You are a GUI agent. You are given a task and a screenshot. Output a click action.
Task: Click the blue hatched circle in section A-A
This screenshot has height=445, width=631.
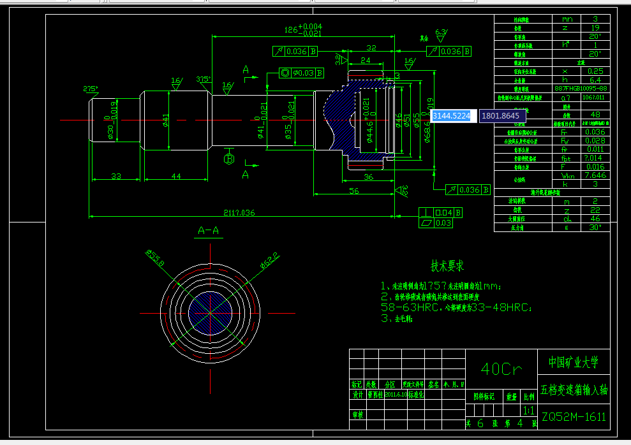pyautogui.click(x=210, y=313)
